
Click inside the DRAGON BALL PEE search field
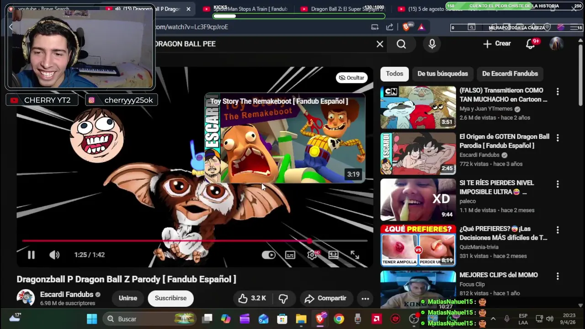click(x=263, y=44)
